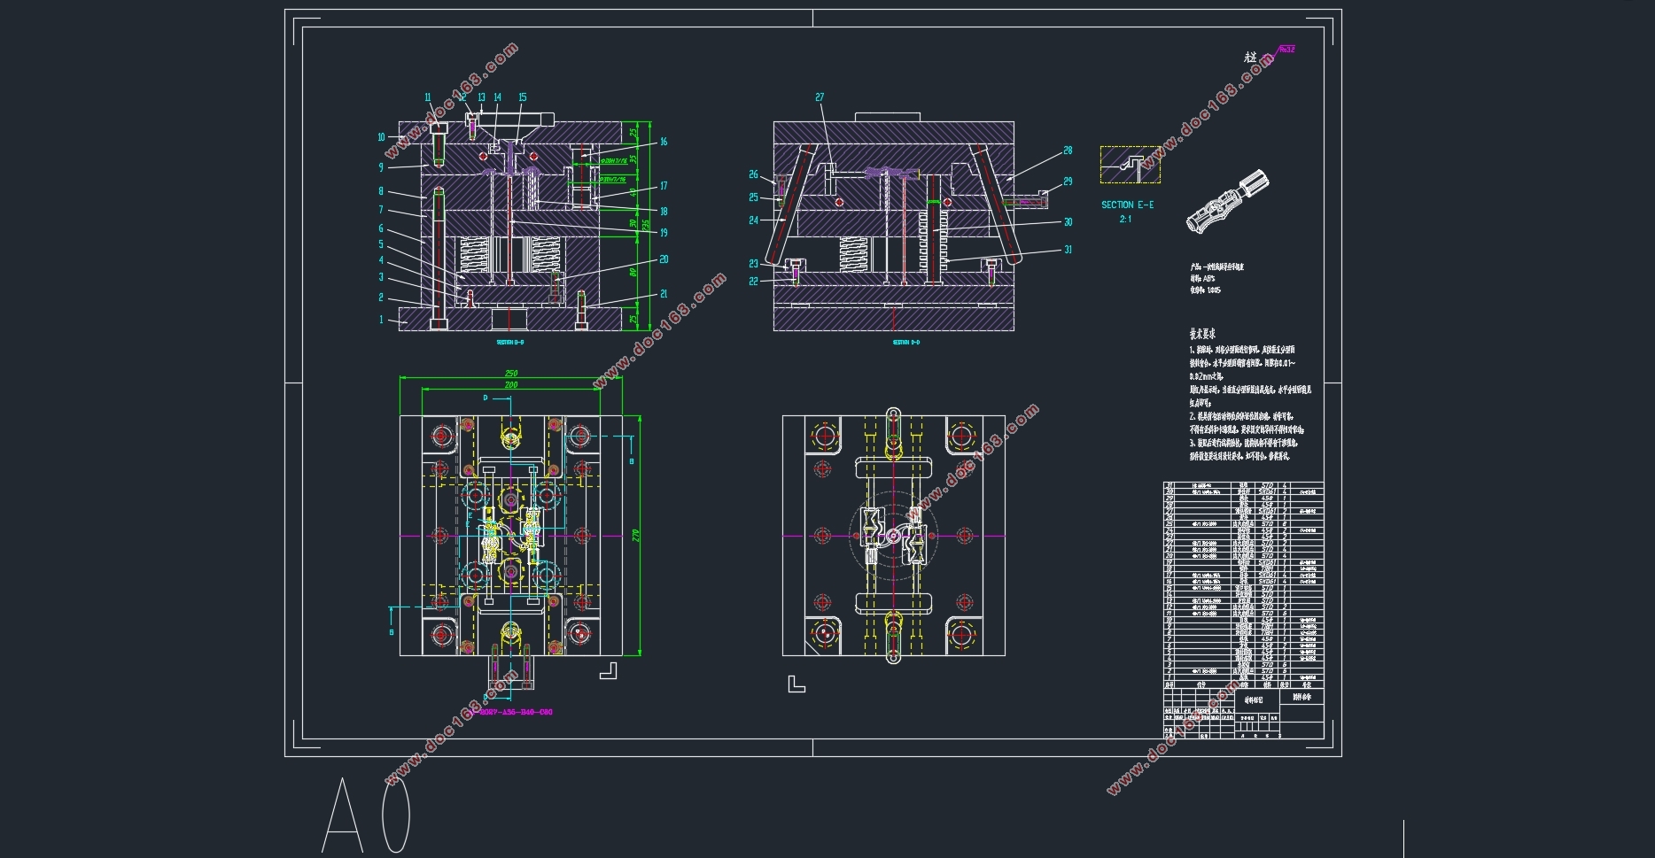Click the parts list table
1655x858 pixels.
1243,585
